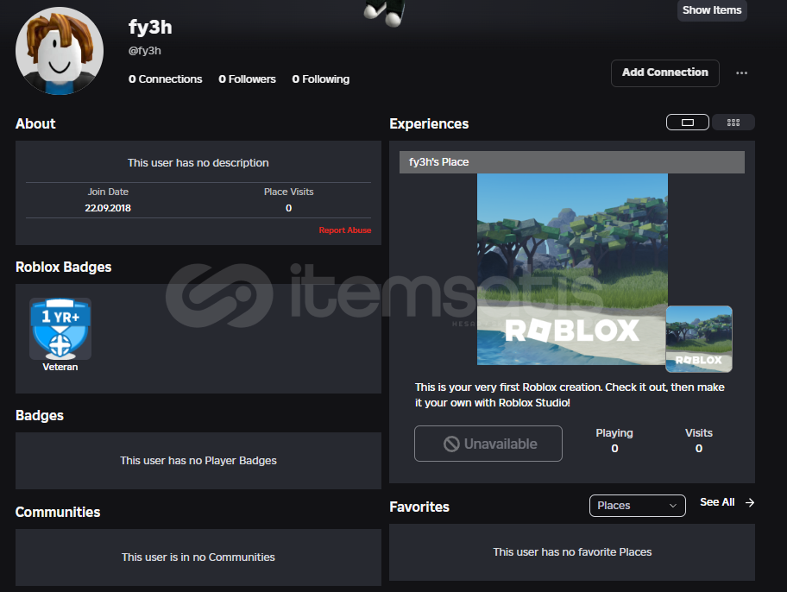
Task: View the 0 Following list
Action: (320, 79)
